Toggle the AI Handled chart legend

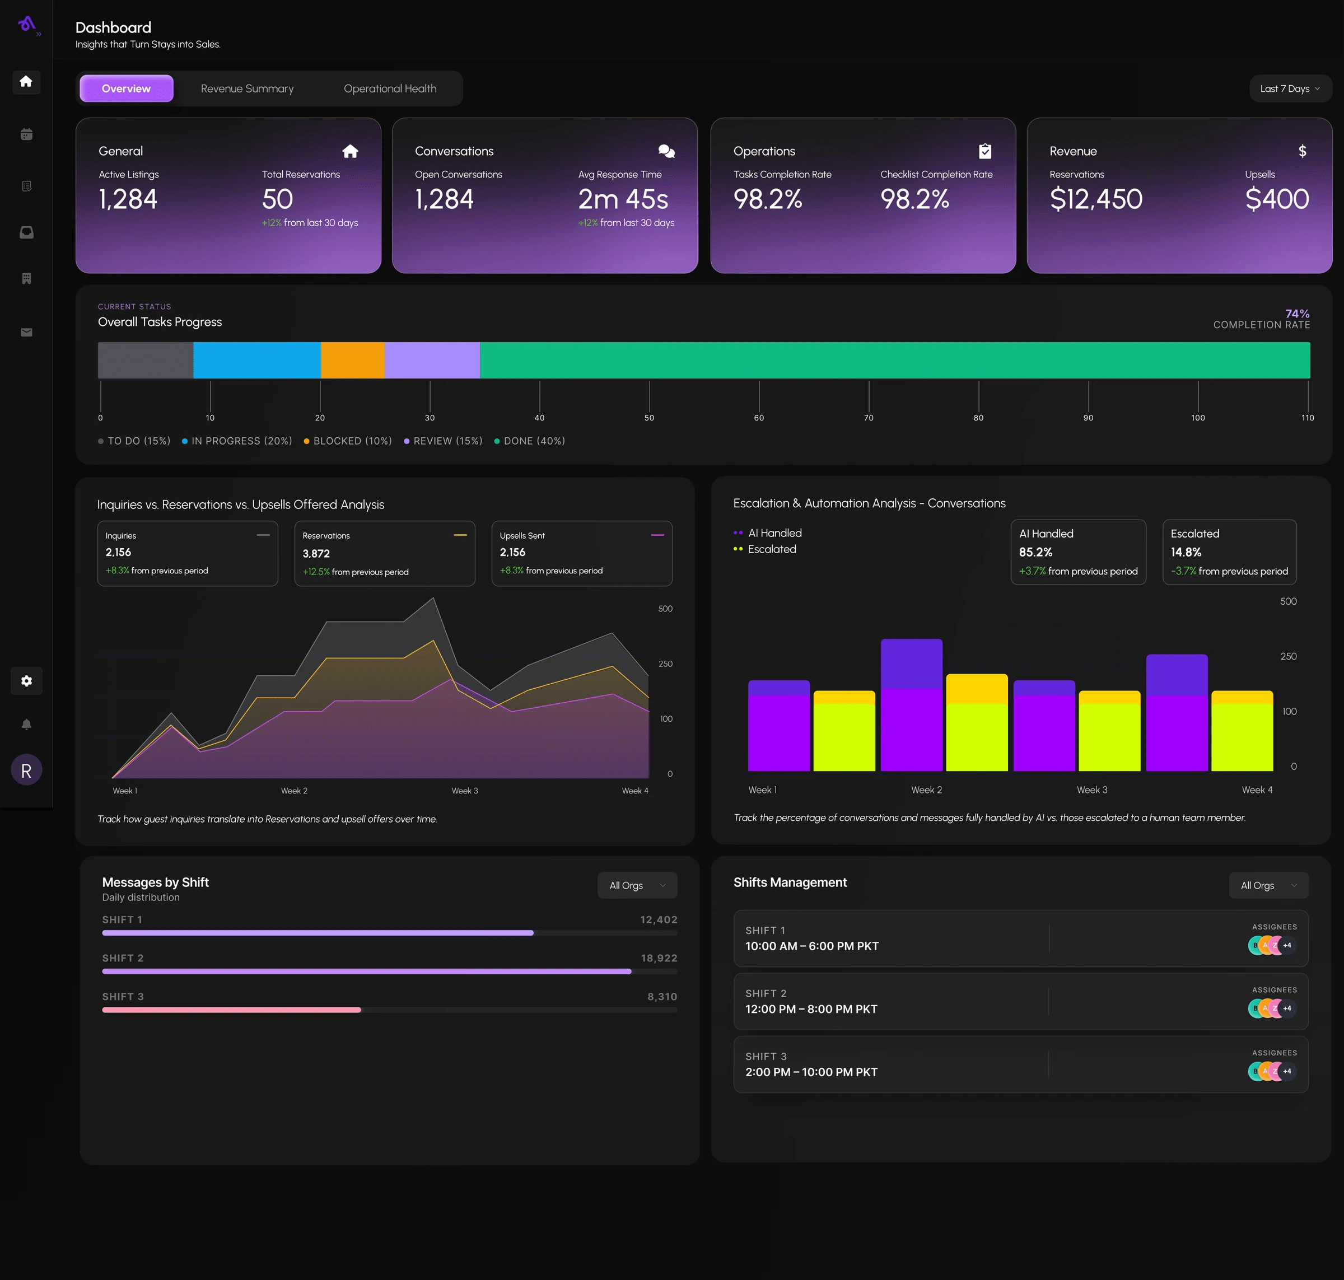(x=768, y=533)
